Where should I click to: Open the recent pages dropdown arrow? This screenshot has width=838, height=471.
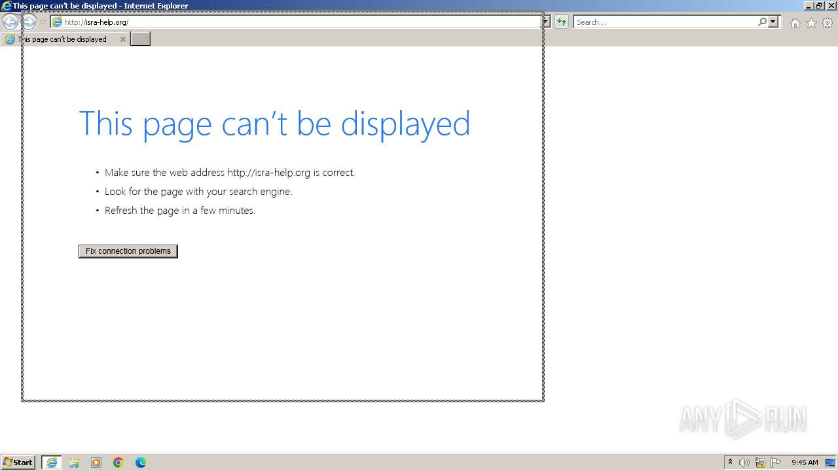point(43,22)
